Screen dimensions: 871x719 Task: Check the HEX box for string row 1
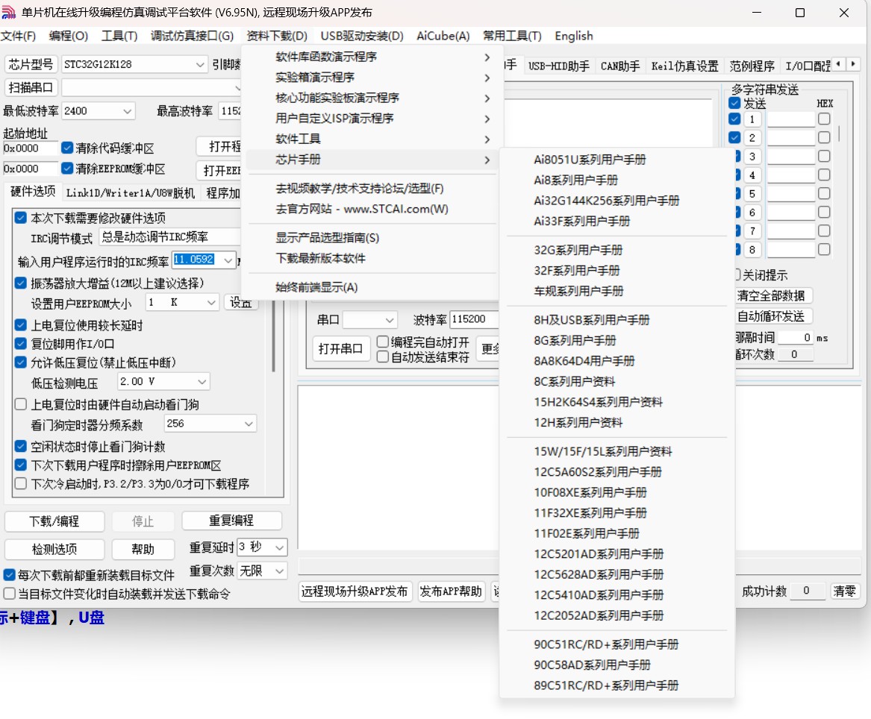coord(824,119)
